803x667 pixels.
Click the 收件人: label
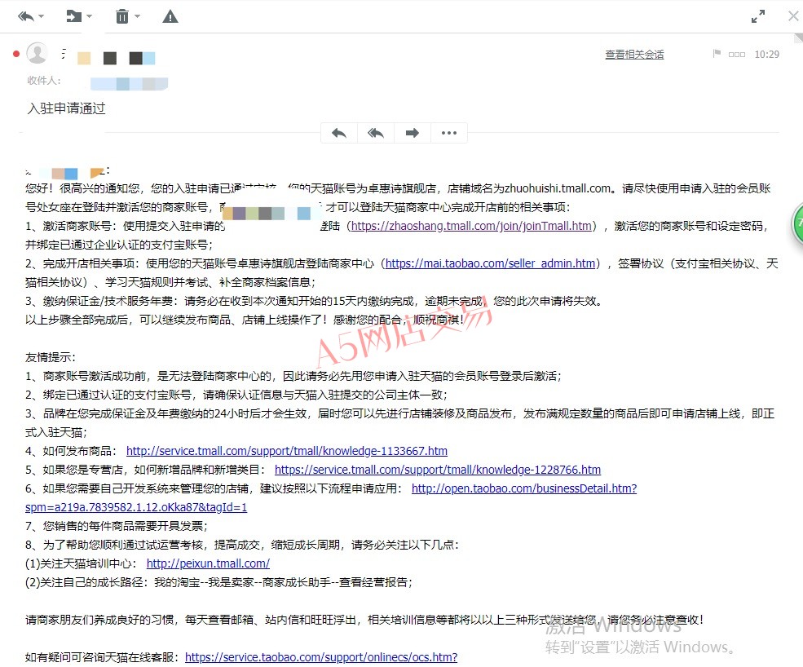point(44,81)
